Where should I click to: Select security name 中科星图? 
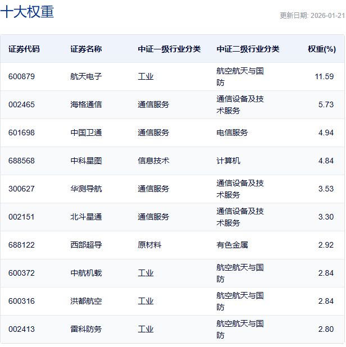86,161
